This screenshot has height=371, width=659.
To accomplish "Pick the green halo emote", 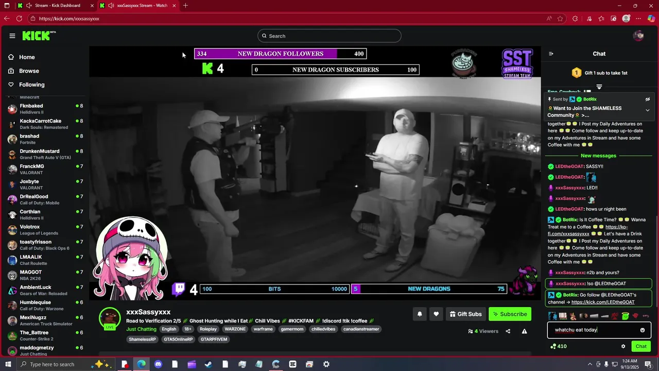I will coord(625,316).
